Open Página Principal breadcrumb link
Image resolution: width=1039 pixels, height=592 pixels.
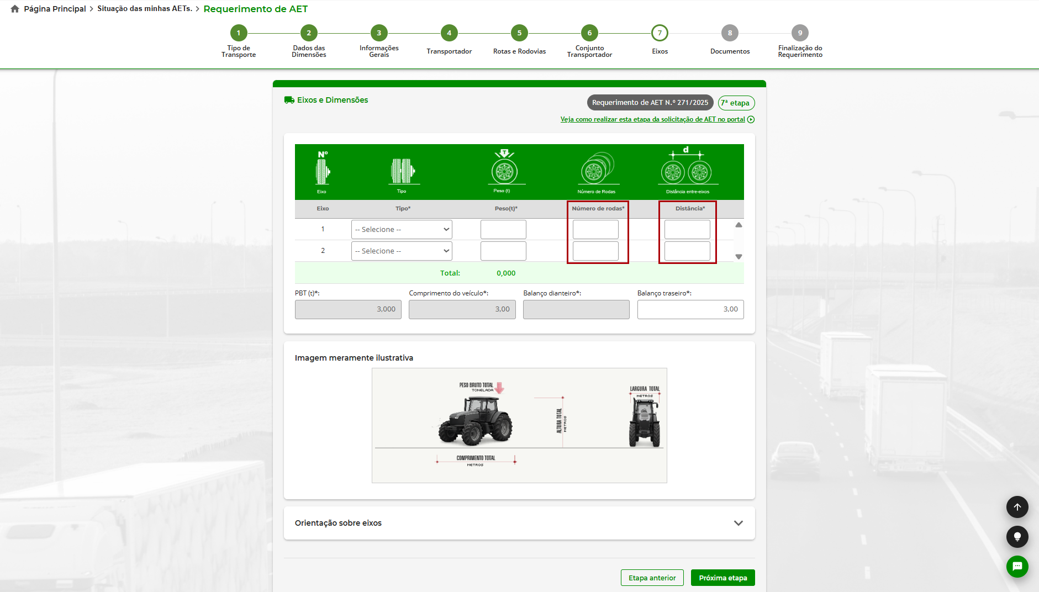(55, 9)
